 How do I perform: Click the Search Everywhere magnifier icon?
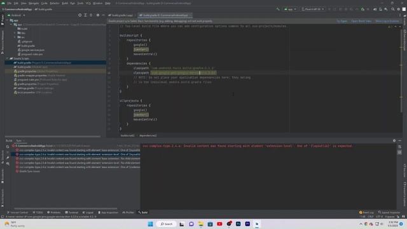click(x=393, y=10)
